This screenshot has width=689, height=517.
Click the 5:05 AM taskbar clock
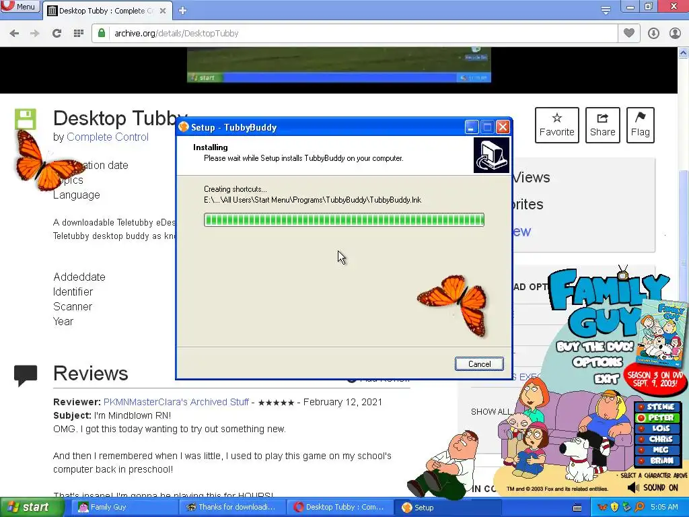coord(664,508)
